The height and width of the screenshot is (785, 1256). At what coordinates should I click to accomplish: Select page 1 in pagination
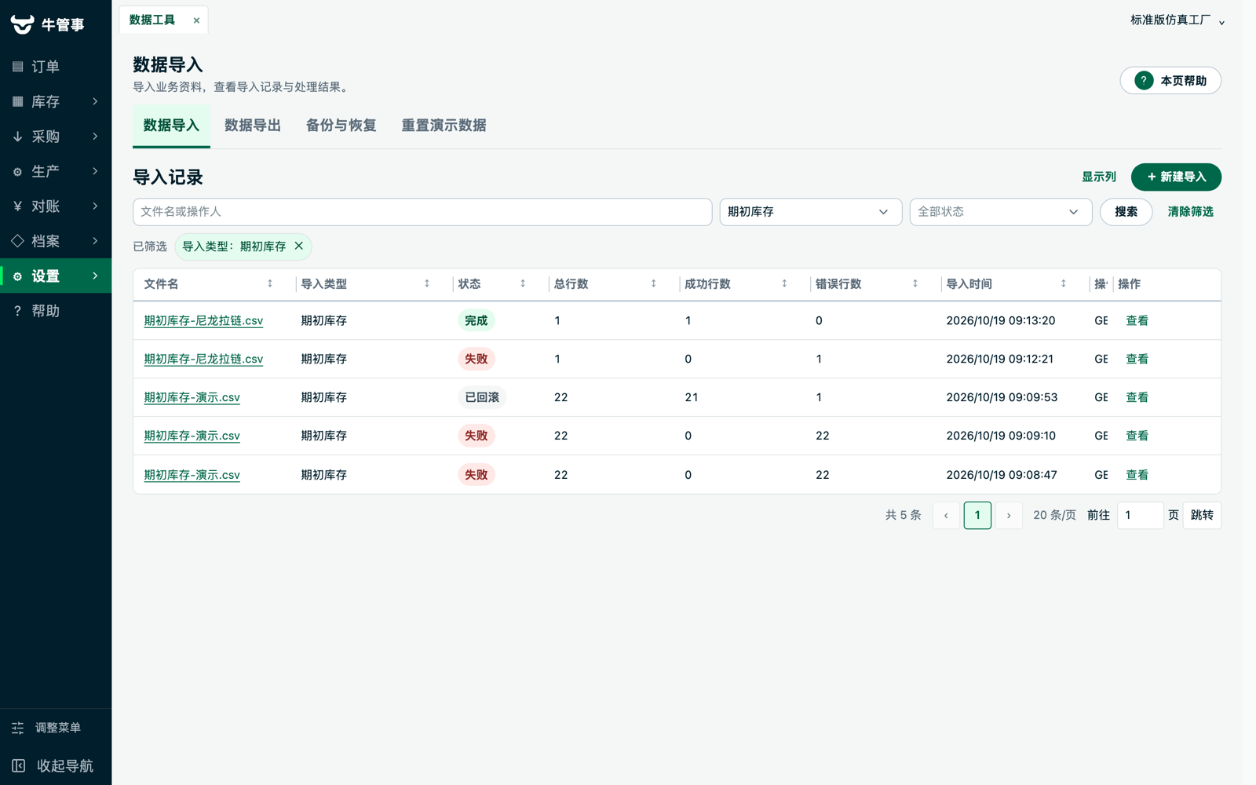coord(977,516)
